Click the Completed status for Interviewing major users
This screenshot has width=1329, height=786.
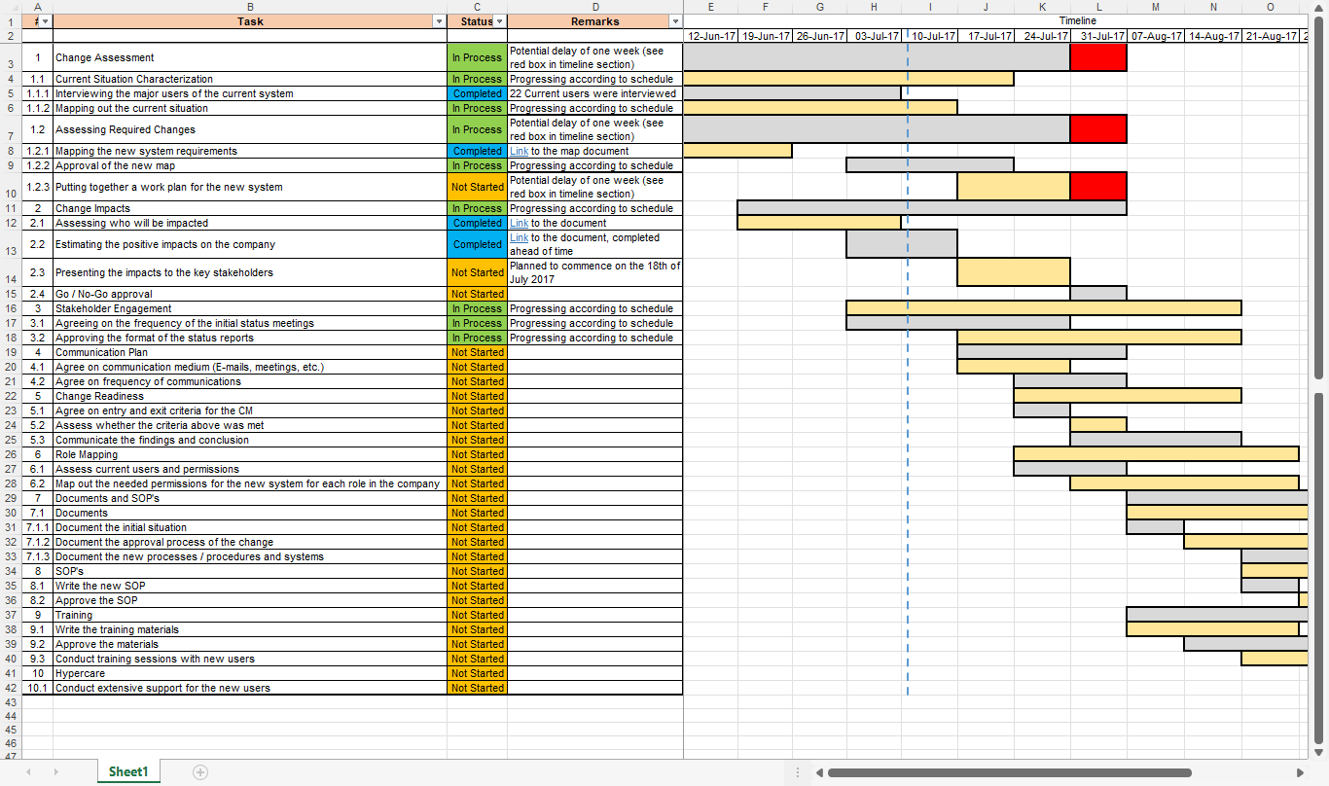point(477,93)
